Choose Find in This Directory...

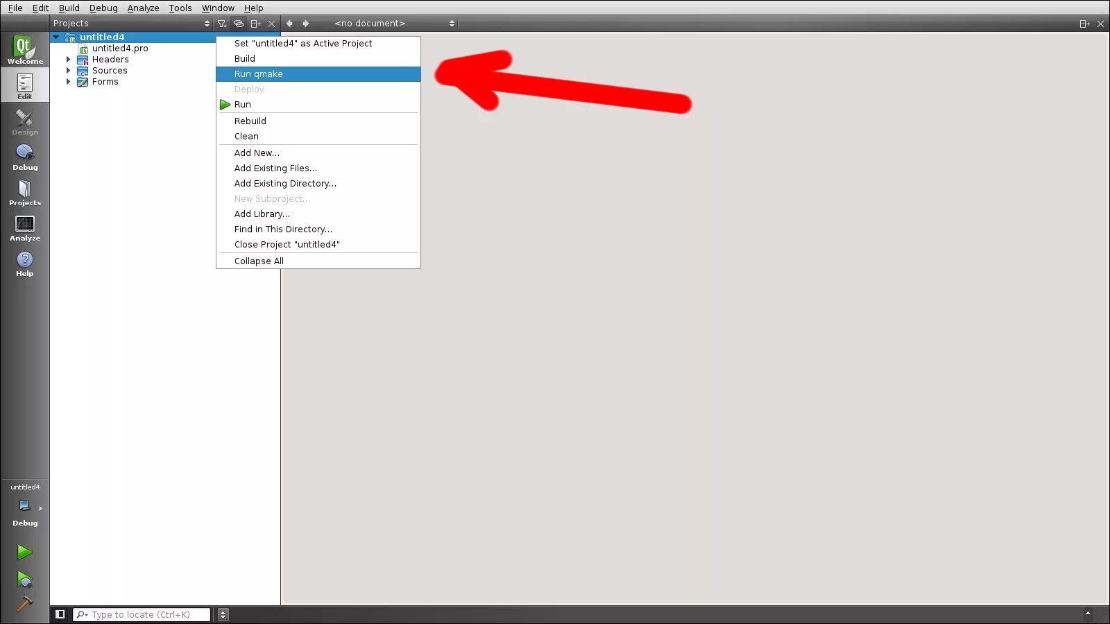click(x=318, y=229)
